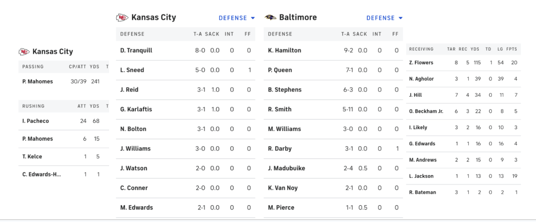Viewport: 536px width, 222px height.
Task: Open Kansas City's DEFENSE dropdown
Action: coord(237,18)
